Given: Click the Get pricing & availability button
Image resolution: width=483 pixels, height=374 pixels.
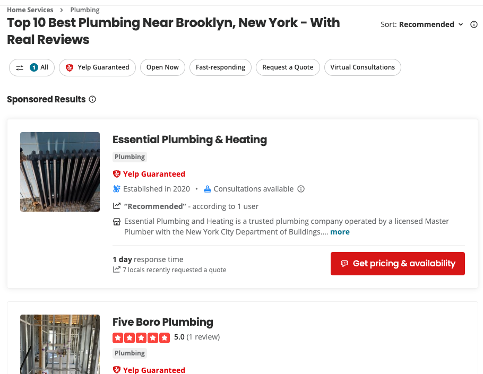Looking at the screenshot, I should [x=398, y=264].
